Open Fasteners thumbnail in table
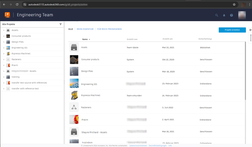Image resolution: width=252 pixels, height=147 pixels. [x=74, y=107]
